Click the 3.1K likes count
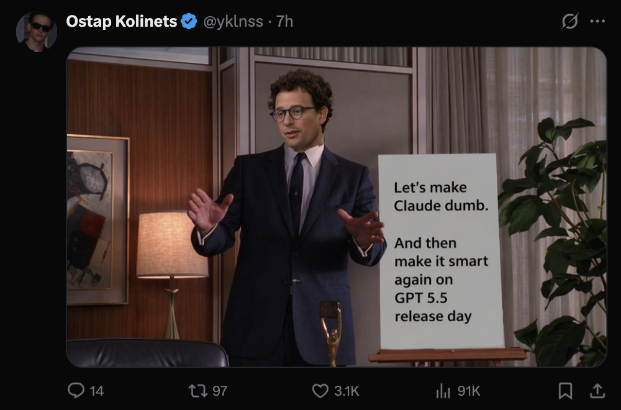The image size is (621, 410). pyautogui.click(x=347, y=391)
